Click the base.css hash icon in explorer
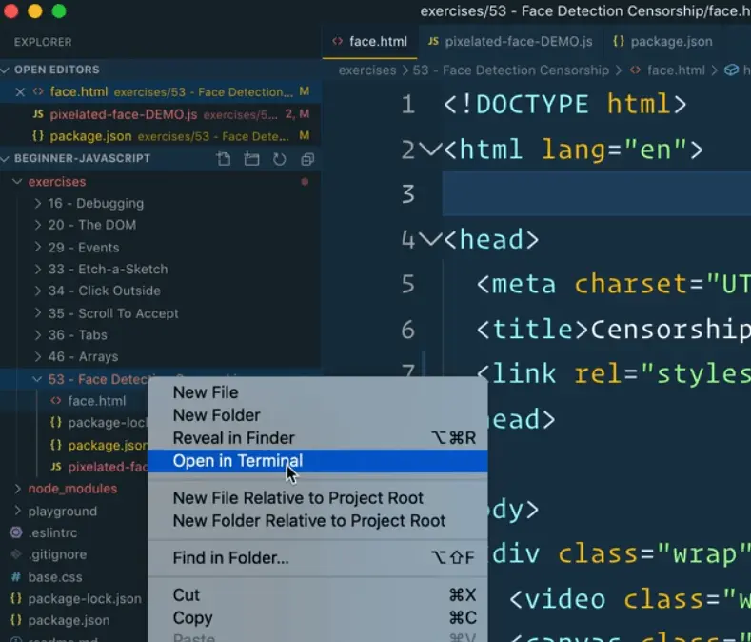 pyautogui.click(x=16, y=576)
